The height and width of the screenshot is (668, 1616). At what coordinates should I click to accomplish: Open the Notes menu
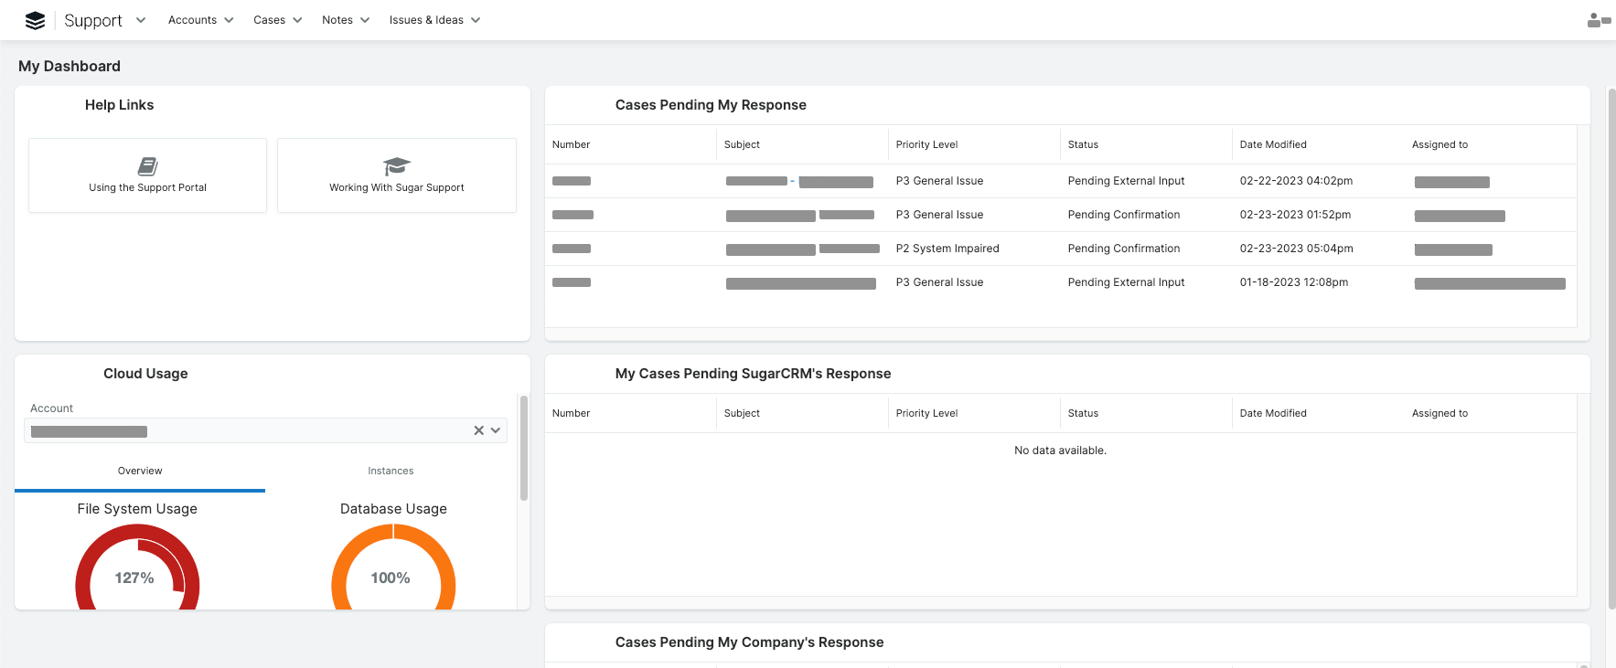337,20
